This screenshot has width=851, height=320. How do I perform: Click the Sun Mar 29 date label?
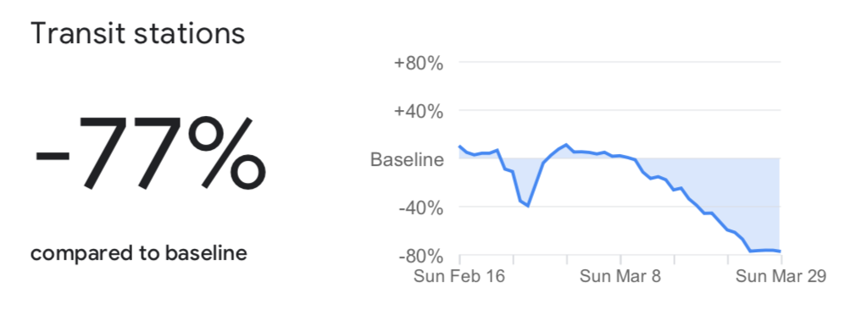point(781,276)
